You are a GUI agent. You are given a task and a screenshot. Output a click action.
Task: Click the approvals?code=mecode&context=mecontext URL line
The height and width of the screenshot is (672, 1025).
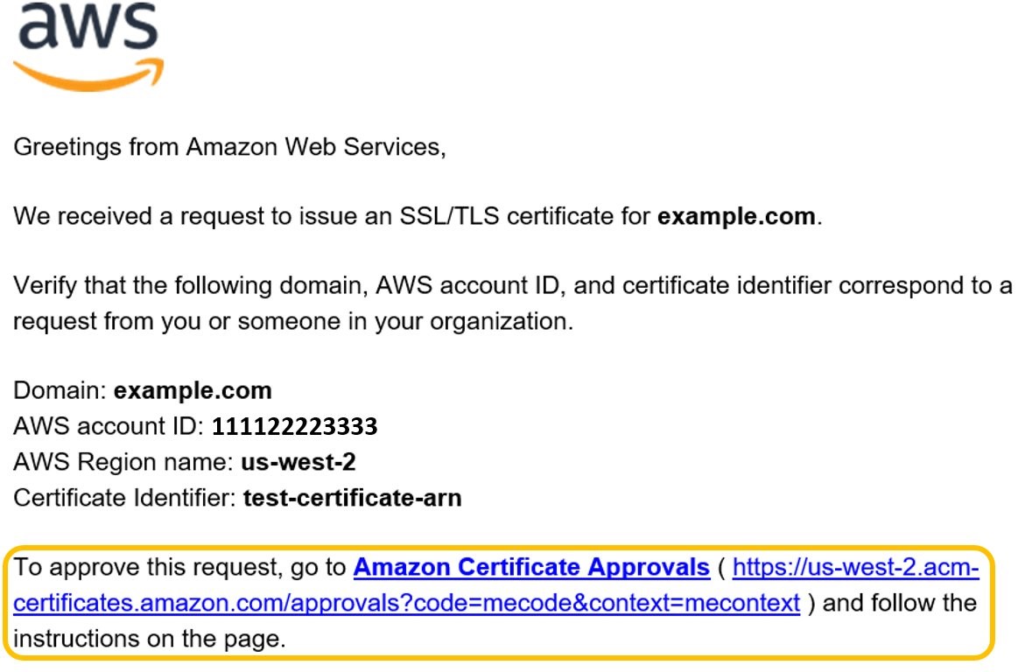pos(407,603)
